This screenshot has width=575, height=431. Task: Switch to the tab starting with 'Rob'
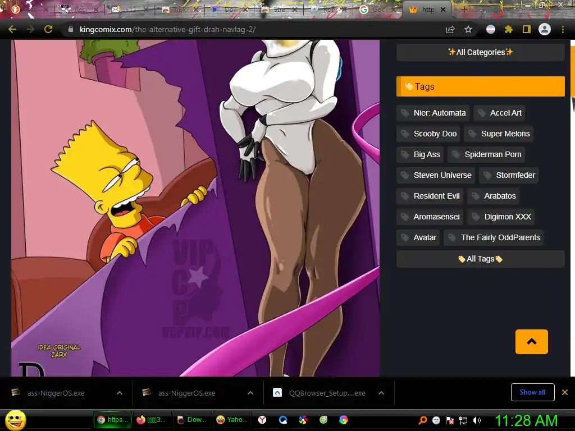point(328,10)
